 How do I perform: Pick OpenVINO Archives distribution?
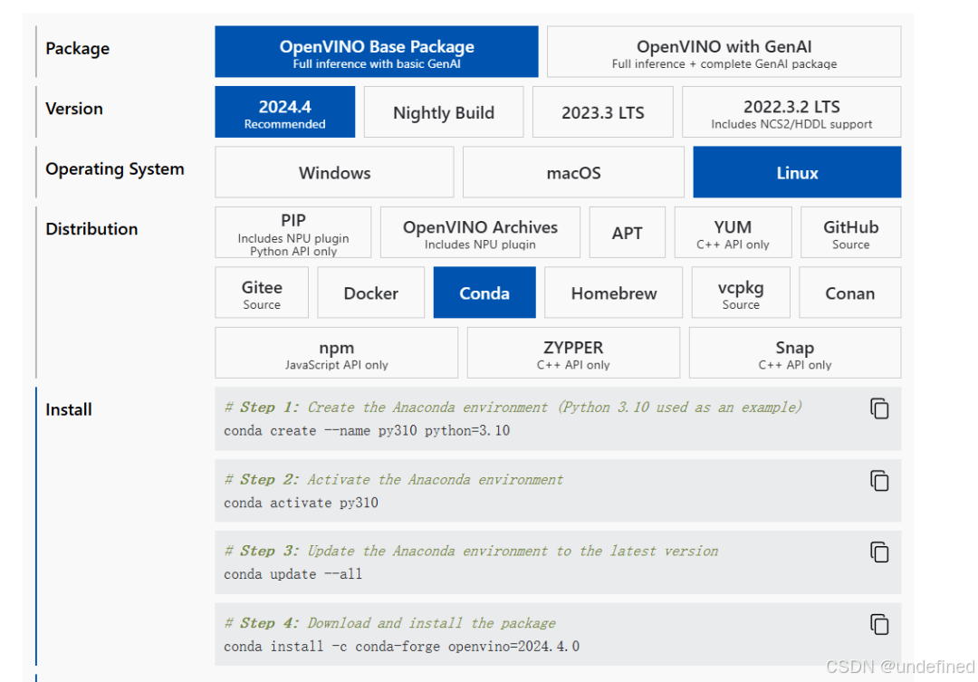pos(480,232)
